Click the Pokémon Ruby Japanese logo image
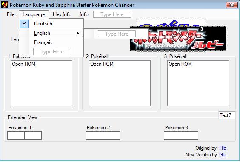 (x=178, y=39)
